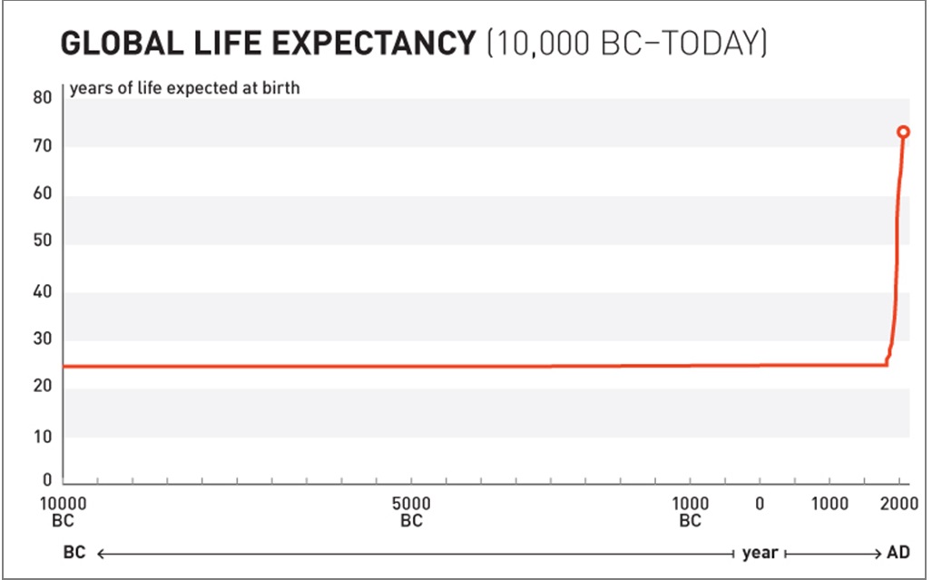This screenshot has width=932, height=580.
Task: Click the word "year" below the axis
Action: tap(760, 553)
